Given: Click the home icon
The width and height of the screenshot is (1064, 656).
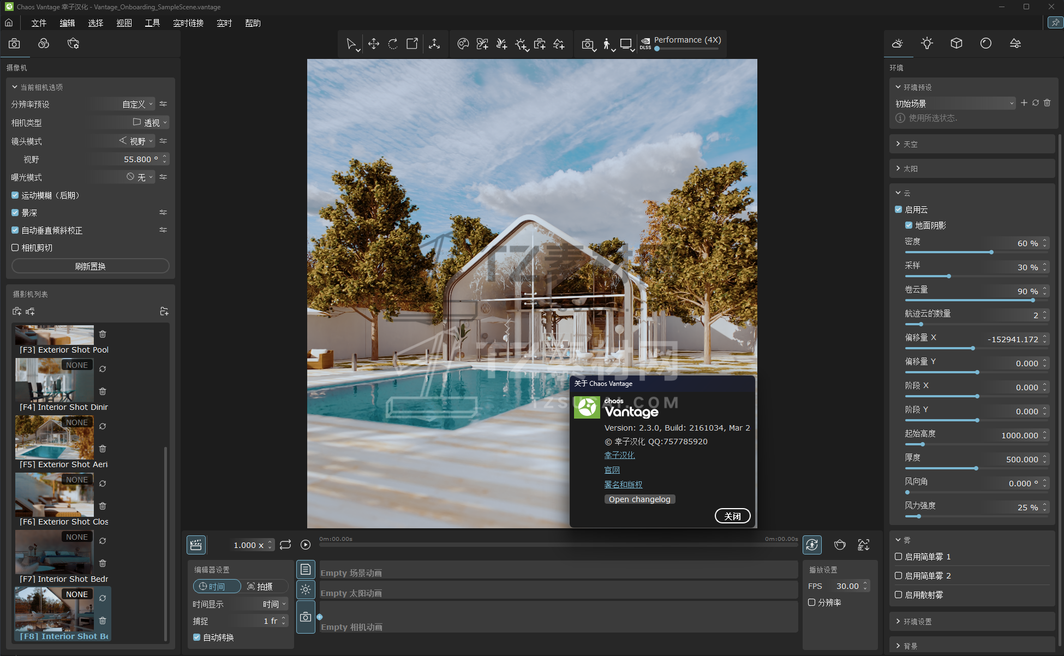Looking at the screenshot, I should (9, 23).
